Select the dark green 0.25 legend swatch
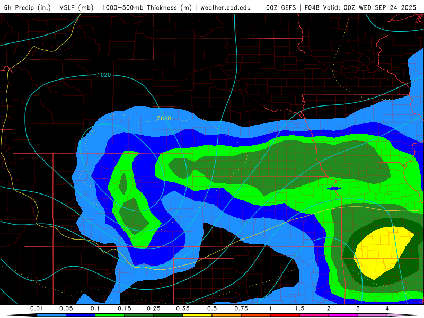 [x=168, y=315]
